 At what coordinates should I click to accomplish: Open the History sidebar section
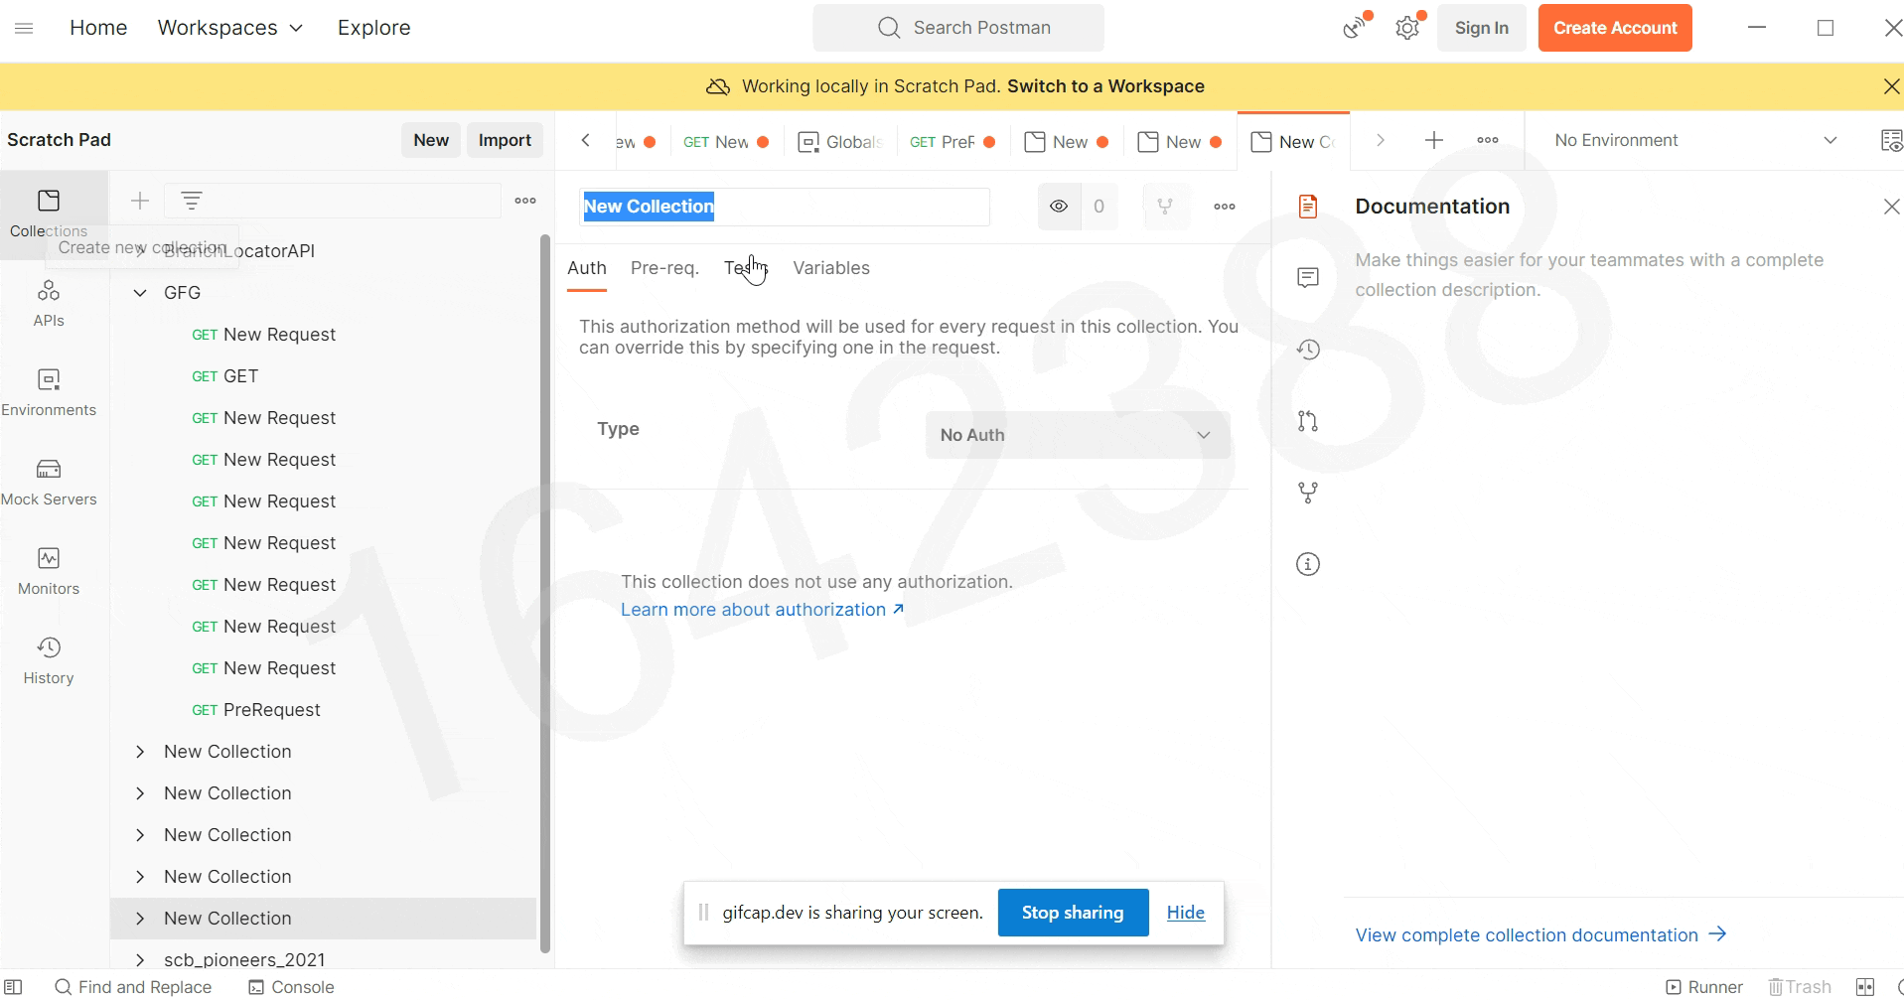point(49,660)
